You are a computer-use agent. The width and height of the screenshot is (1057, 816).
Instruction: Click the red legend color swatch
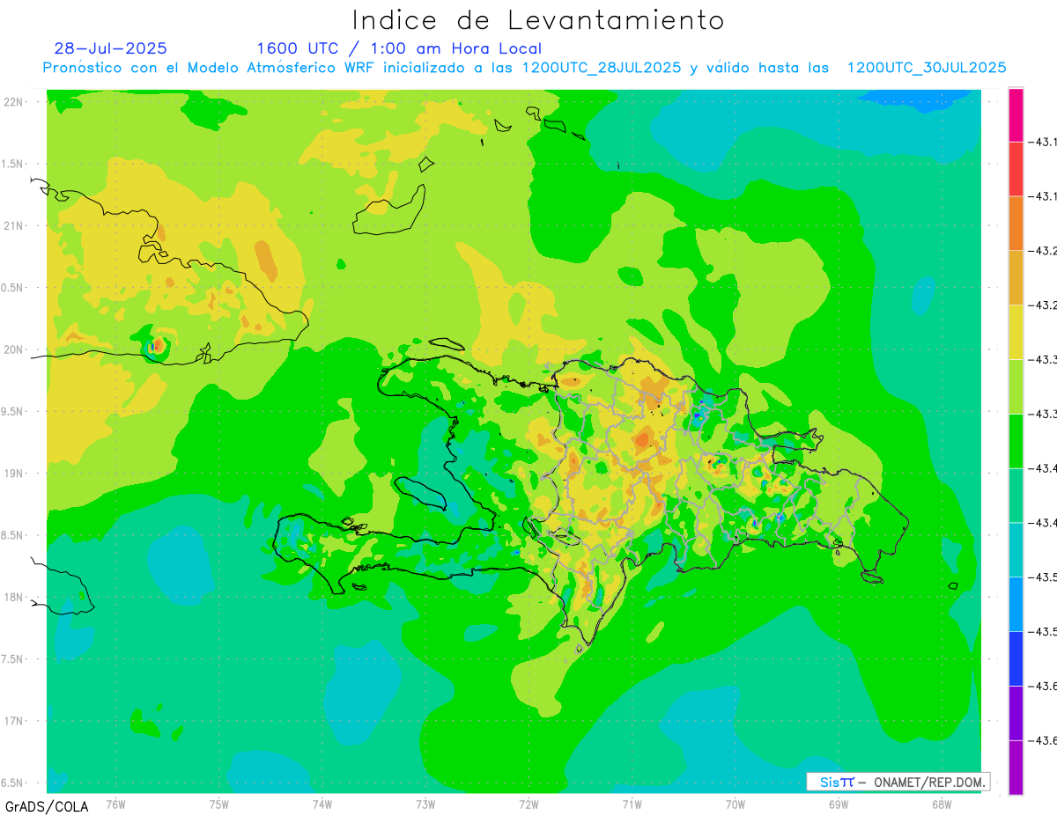pyautogui.click(x=1016, y=169)
